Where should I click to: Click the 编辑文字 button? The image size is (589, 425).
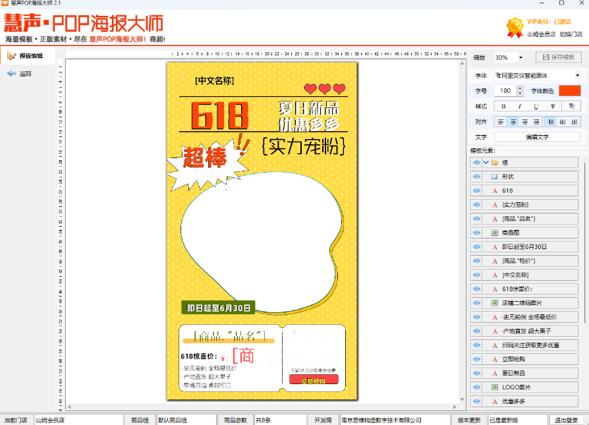(536, 137)
